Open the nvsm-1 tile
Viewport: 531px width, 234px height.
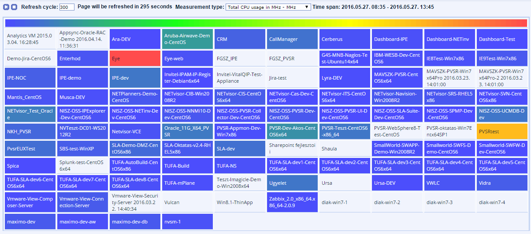pos(187,222)
